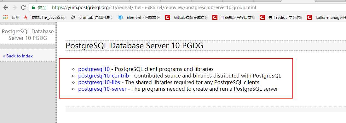Open the crontab 详细用法 bookmark

point(96,17)
